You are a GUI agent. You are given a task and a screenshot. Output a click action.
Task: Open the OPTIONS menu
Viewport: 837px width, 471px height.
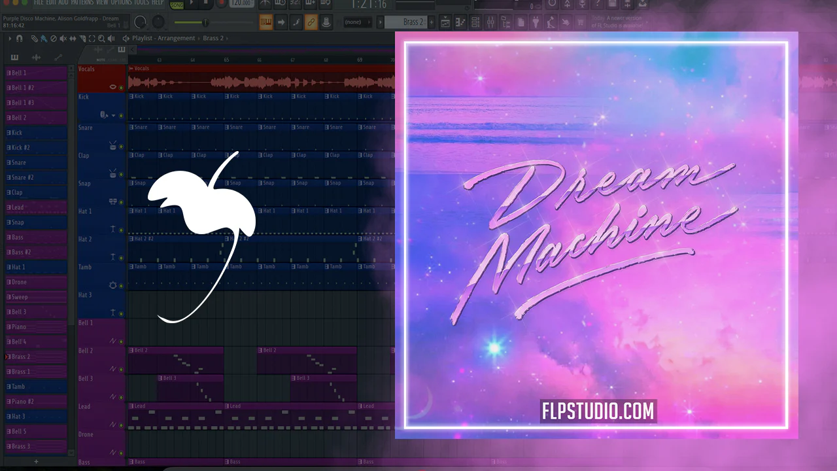click(x=122, y=3)
